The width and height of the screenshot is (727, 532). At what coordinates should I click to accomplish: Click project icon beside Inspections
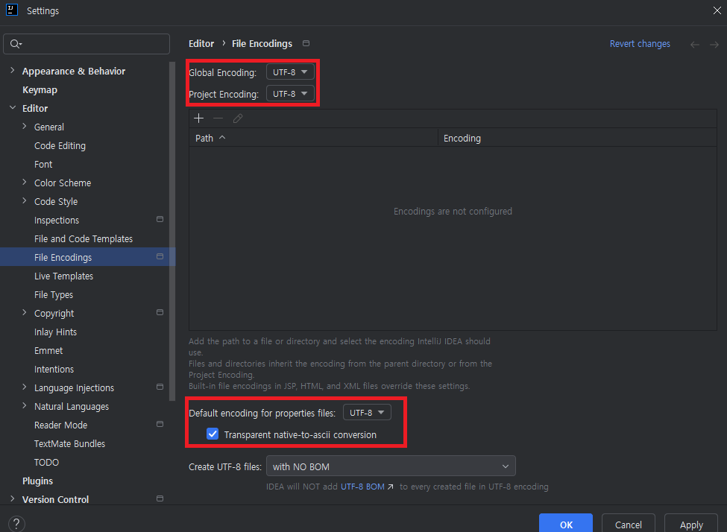click(x=160, y=219)
